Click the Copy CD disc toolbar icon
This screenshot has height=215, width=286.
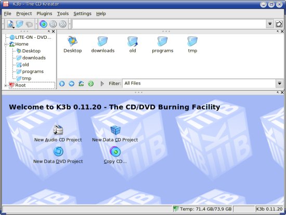point(43,24)
